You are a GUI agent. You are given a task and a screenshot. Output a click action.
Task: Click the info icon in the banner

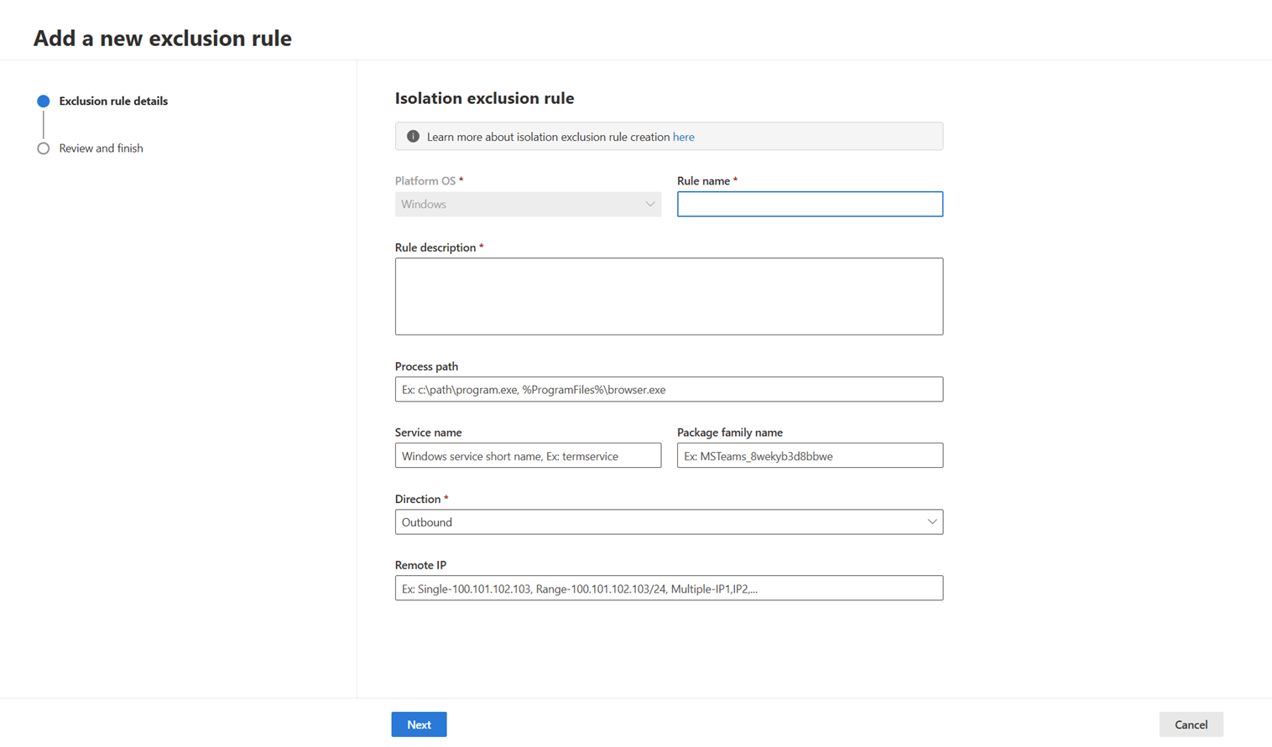(x=413, y=137)
